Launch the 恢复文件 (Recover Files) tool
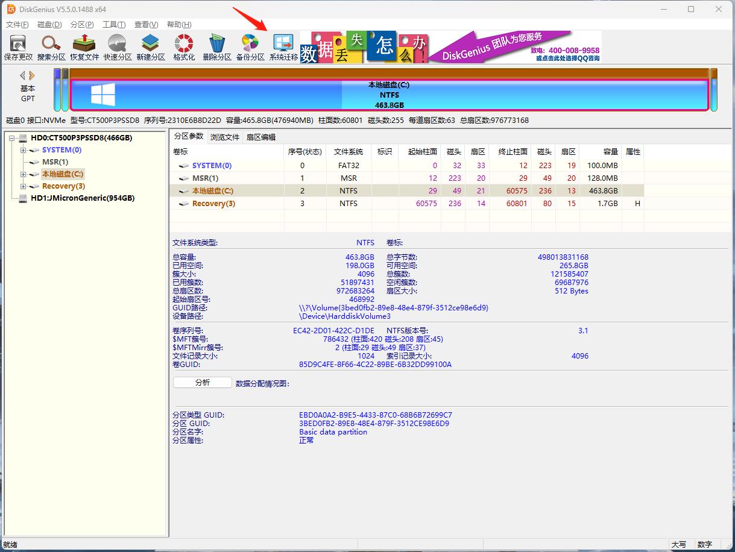 point(84,46)
